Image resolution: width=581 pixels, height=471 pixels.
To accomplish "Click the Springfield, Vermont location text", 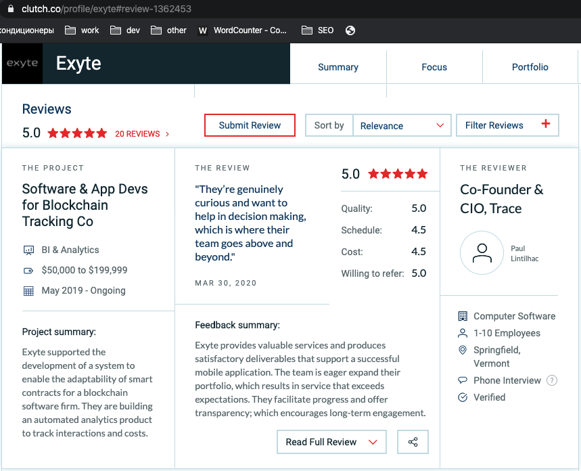I will [497, 357].
